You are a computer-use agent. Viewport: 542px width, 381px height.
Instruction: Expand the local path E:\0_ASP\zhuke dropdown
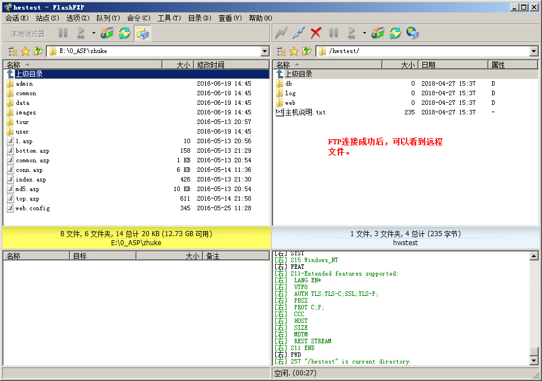pyautogui.click(x=265, y=51)
